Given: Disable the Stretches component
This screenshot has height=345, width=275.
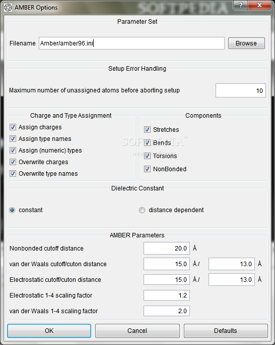Looking at the screenshot, I should [147, 130].
